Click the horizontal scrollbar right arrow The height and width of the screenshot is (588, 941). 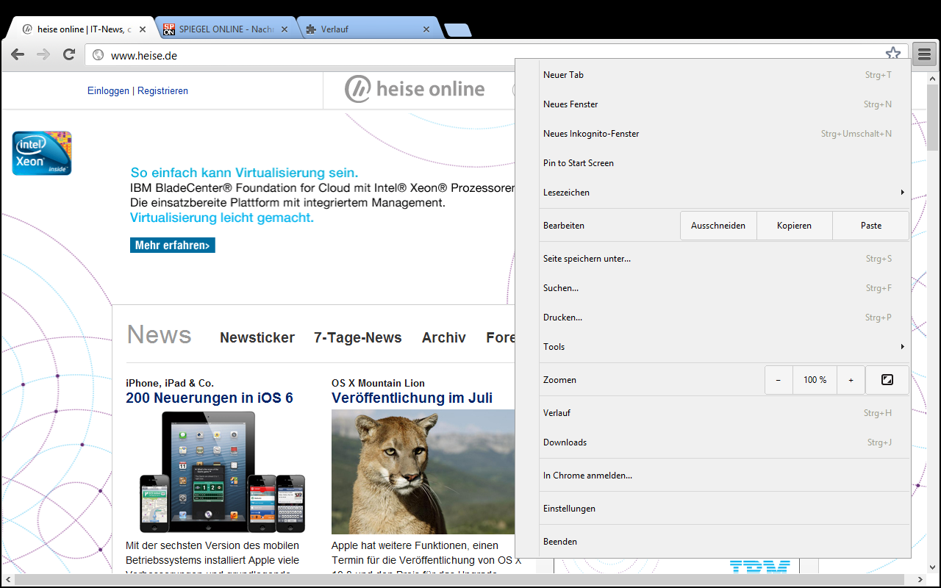(x=920, y=581)
